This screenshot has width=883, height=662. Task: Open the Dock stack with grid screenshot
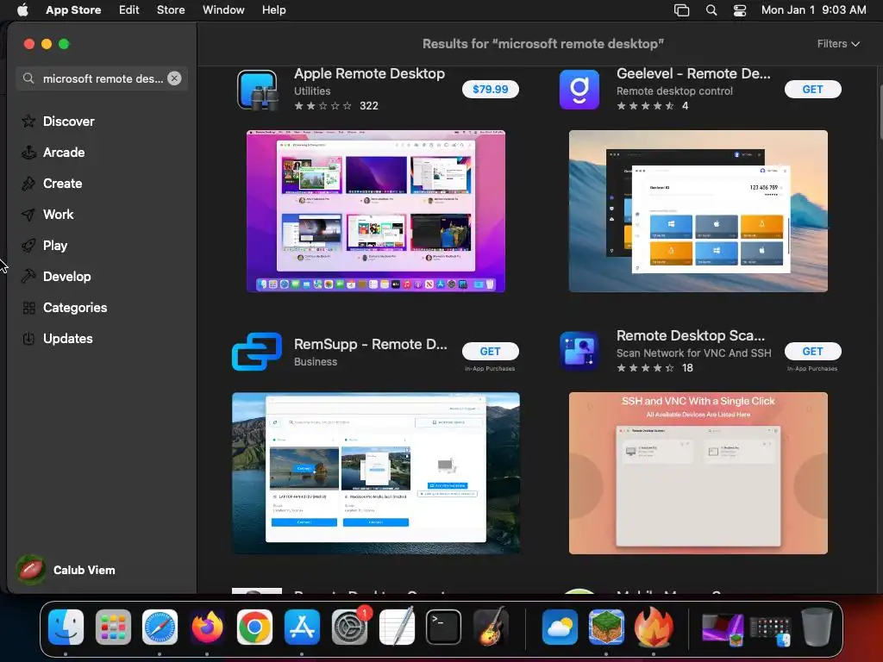pos(770,632)
